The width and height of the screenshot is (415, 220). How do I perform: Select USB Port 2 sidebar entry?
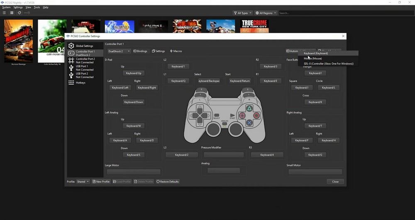(x=85, y=76)
